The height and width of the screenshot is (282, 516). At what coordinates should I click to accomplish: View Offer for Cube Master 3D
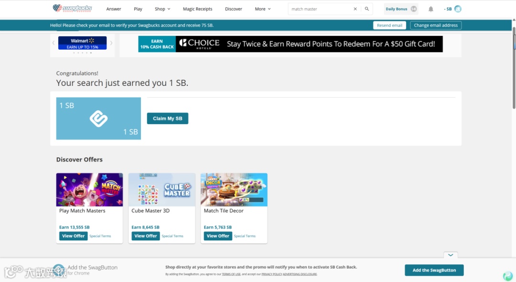(x=145, y=236)
